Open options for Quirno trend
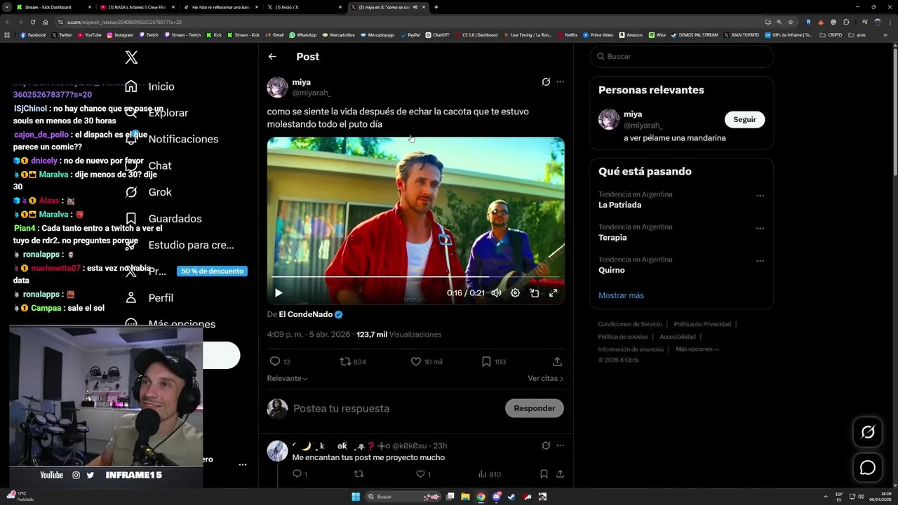The height and width of the screenshot is (505, 898). [x=760, y=261]
